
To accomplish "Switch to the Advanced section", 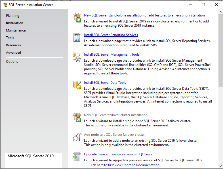I will 13,53.
